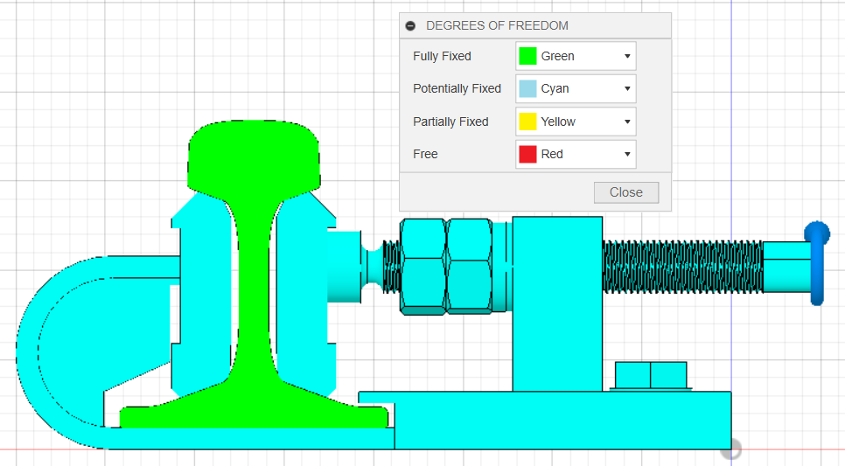Screen dimensions: 845x466
Task: Open the Partially Fixed color dropdown
Action: (576, 122)
